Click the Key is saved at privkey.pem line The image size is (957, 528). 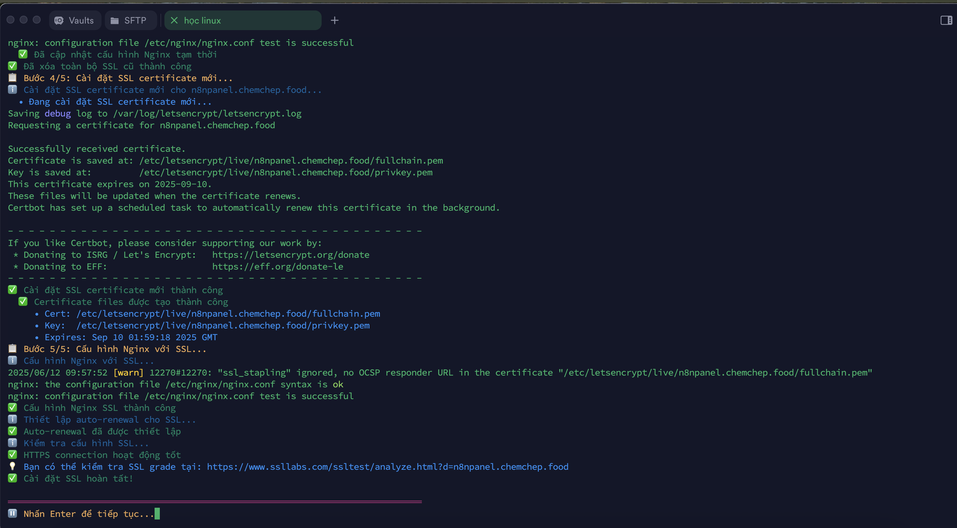tap(220, 172)
